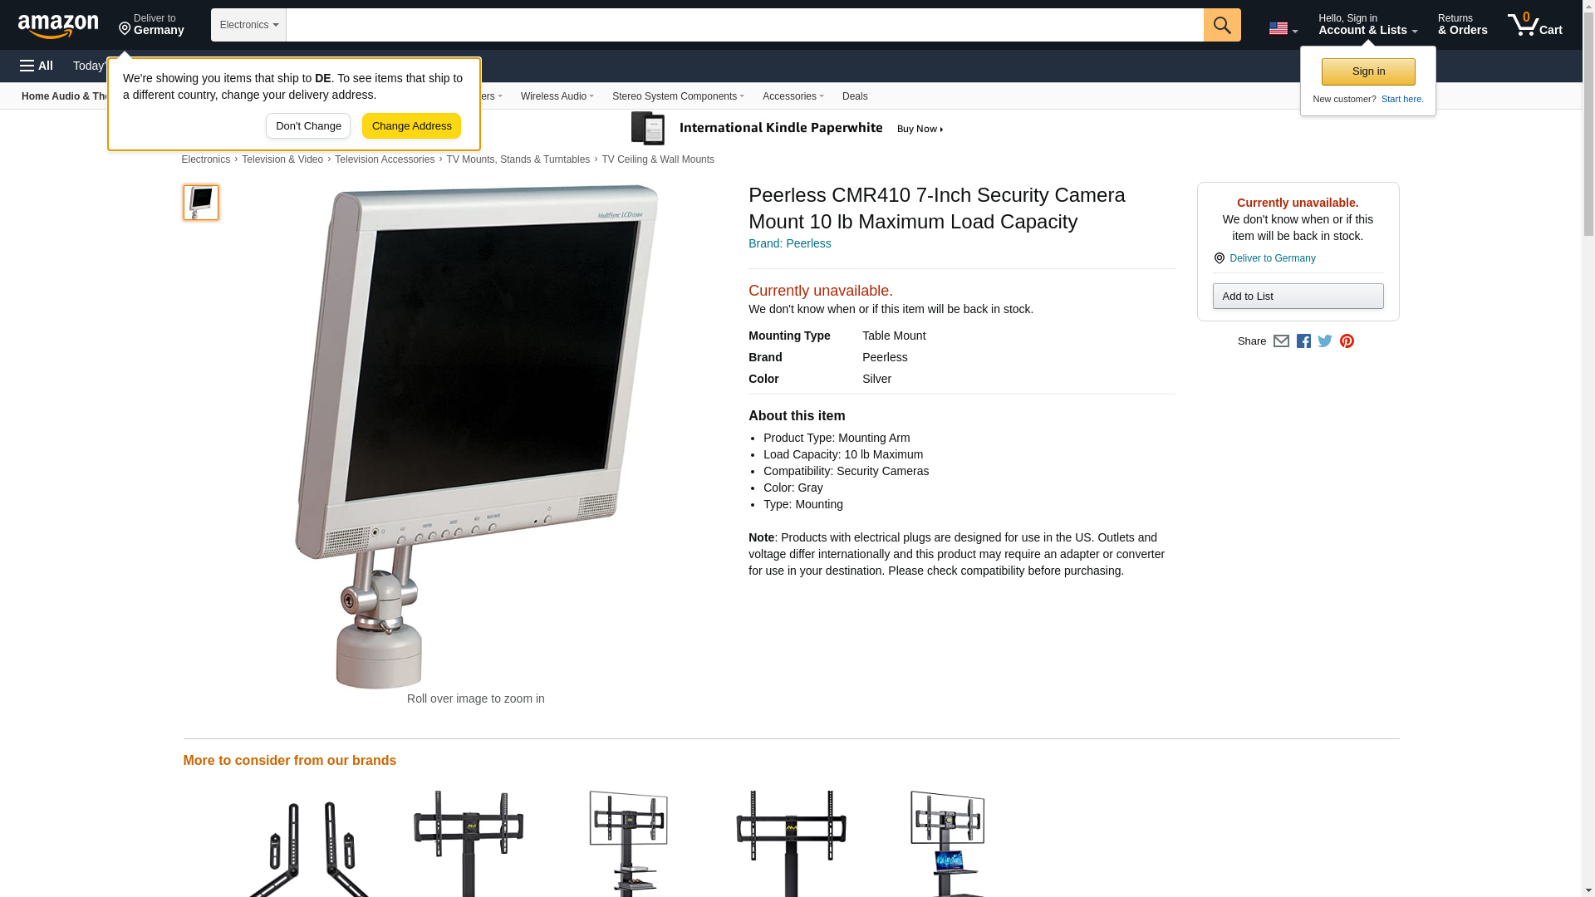
Task: Select the monitor product thumbnail
Action: (x=201, y=203)
